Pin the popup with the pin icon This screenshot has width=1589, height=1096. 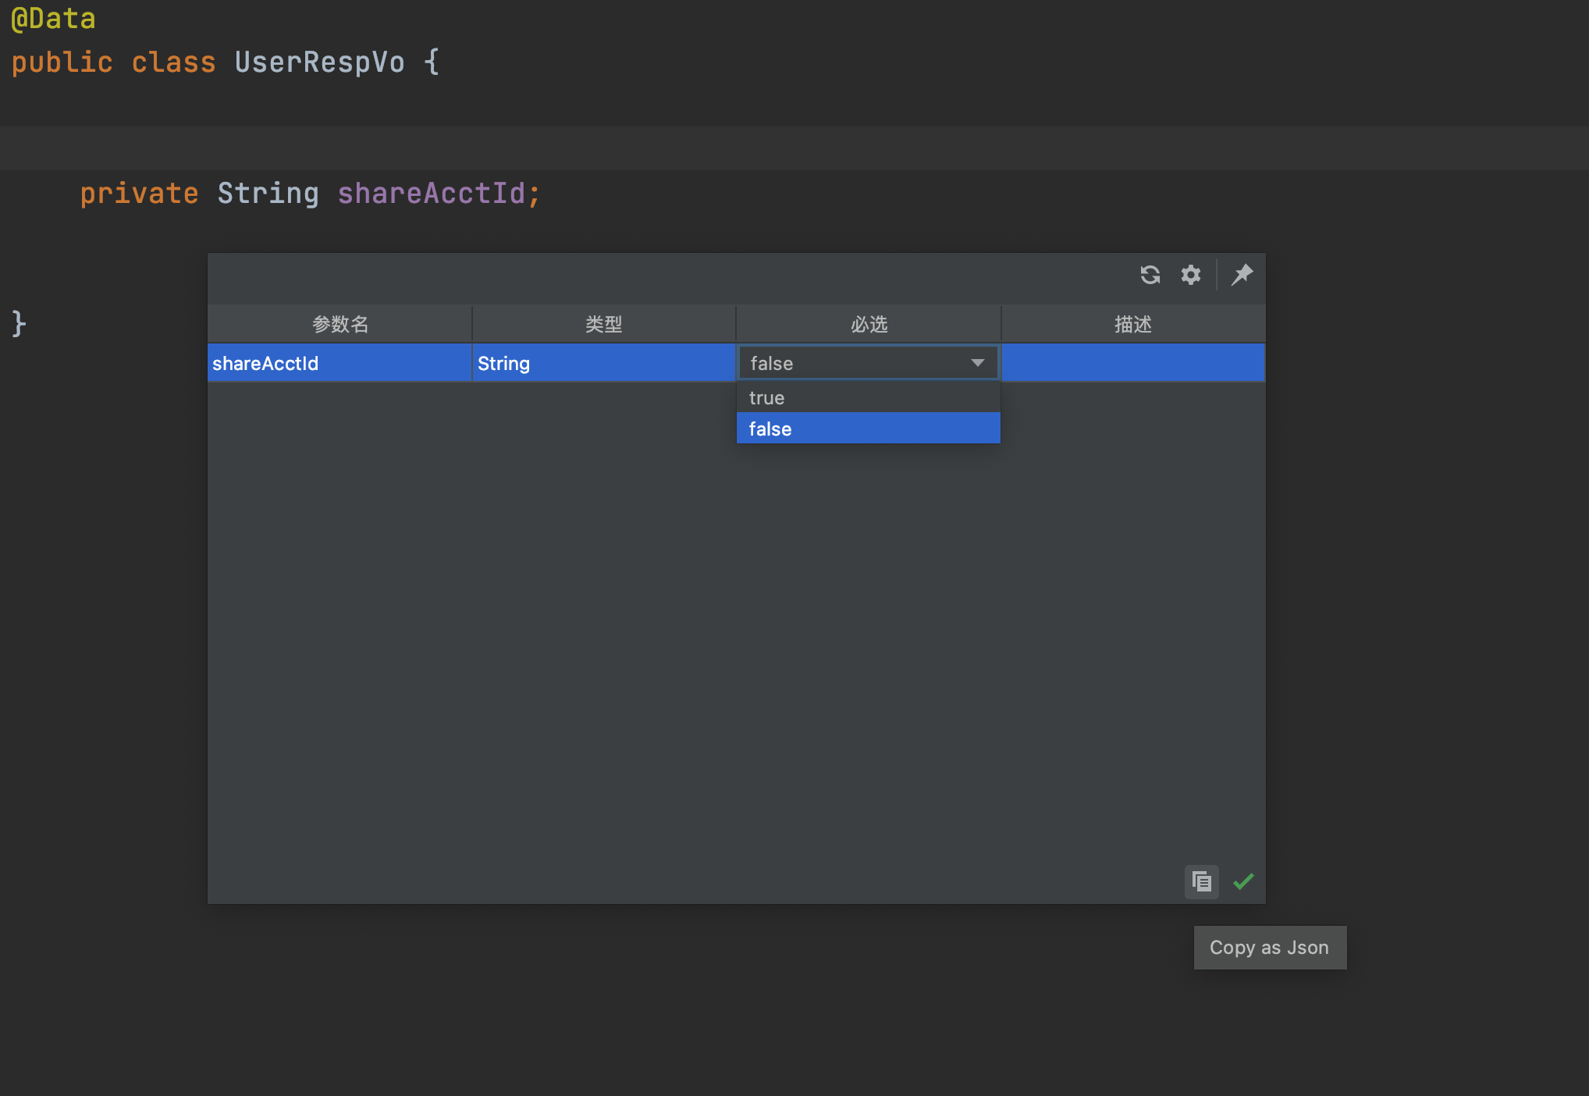[x=1242, y=275]
